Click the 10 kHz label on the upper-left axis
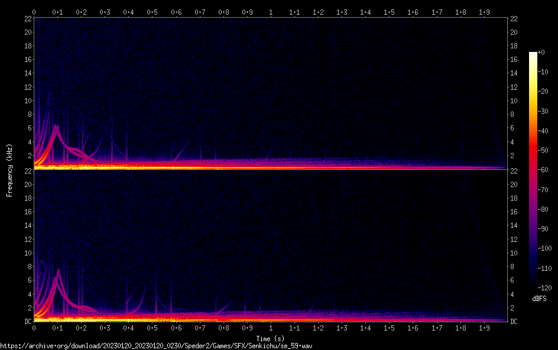The height and width of the screenshot is (350, 558). [27, 100]
